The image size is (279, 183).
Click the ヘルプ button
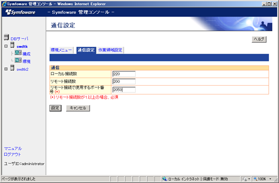click(259, 39)
